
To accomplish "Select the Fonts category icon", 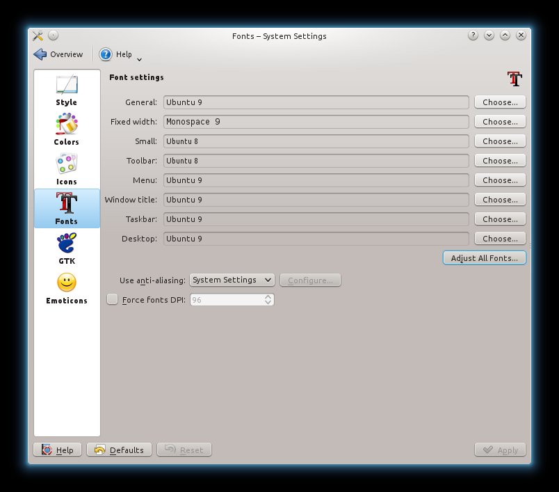I will (67, 203).
